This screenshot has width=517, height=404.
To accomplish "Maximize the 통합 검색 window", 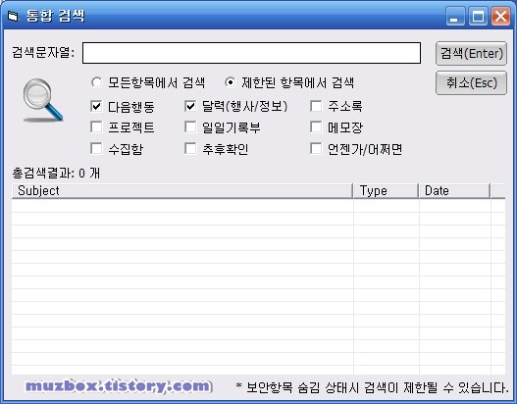I will point(478,16).
